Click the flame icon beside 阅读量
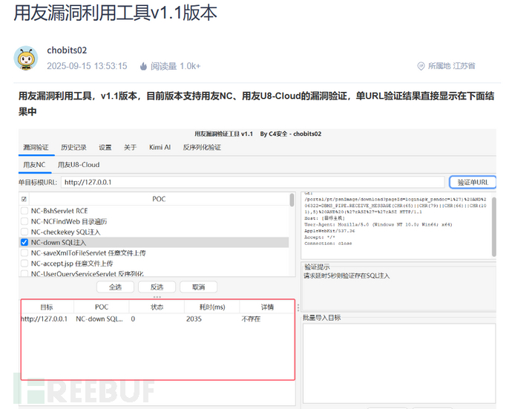The height and width of the screenshot is (409, 512). [143, 66]
